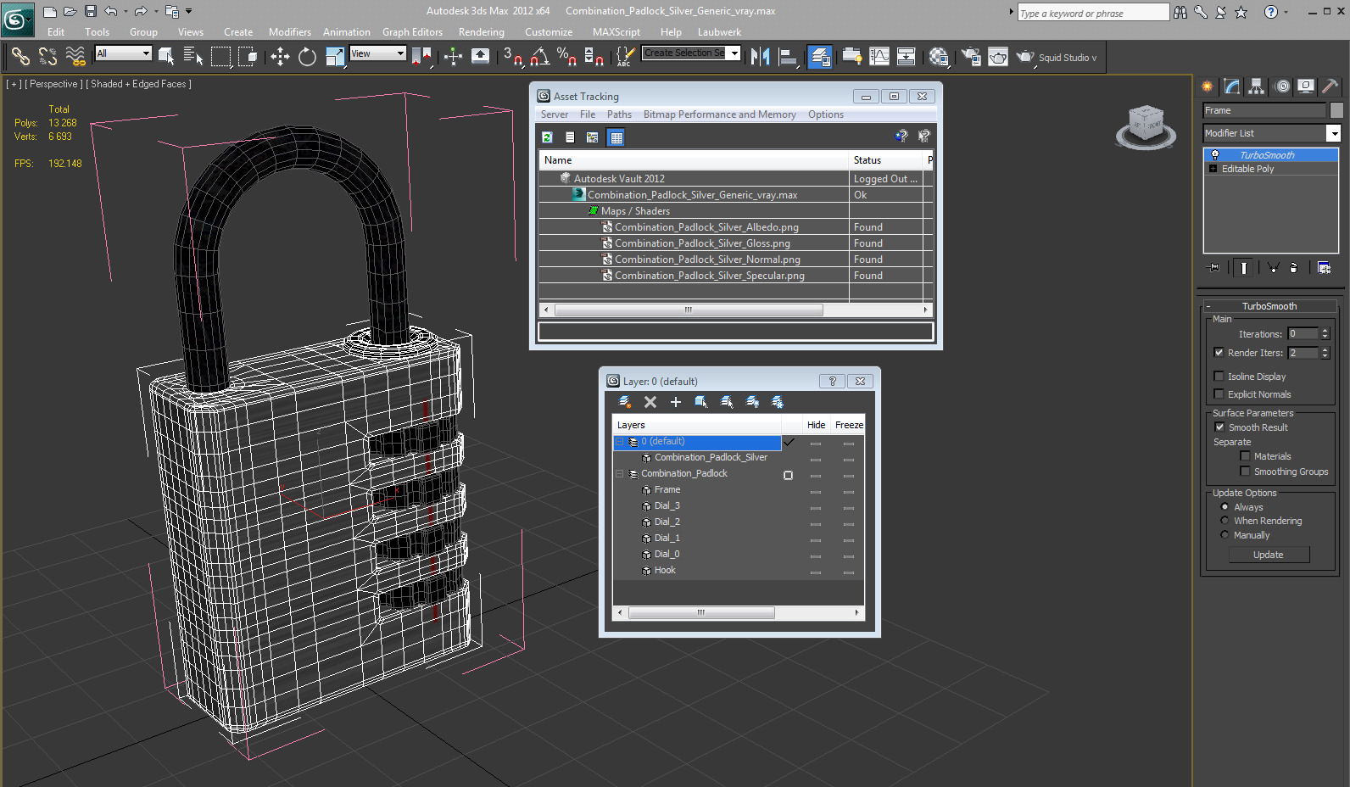This screenshot has width=1350, height=787.
Task: Check Separate by Smoothing Groups option
Action: (x=1245, y=472)
